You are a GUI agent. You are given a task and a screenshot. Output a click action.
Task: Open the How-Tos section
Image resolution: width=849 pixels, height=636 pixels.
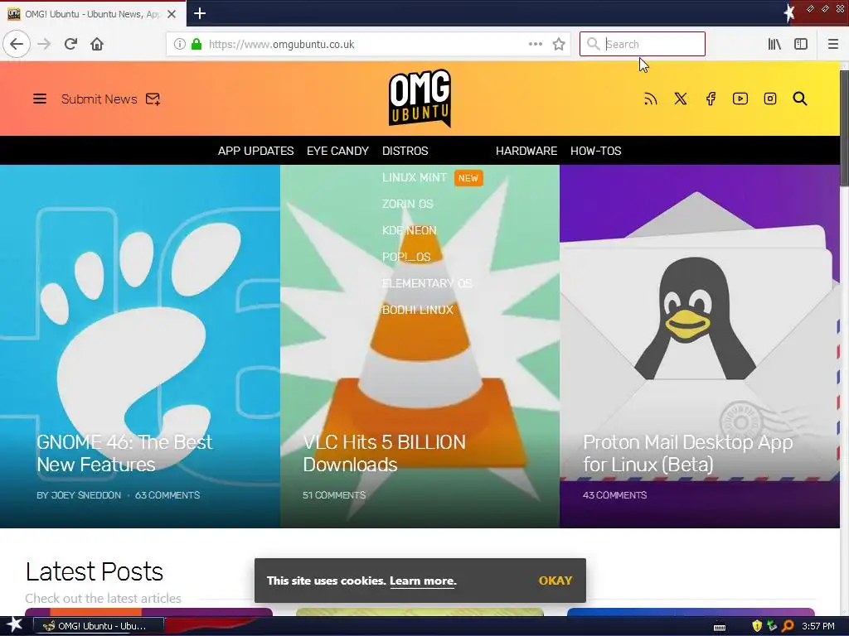point(595,151)
